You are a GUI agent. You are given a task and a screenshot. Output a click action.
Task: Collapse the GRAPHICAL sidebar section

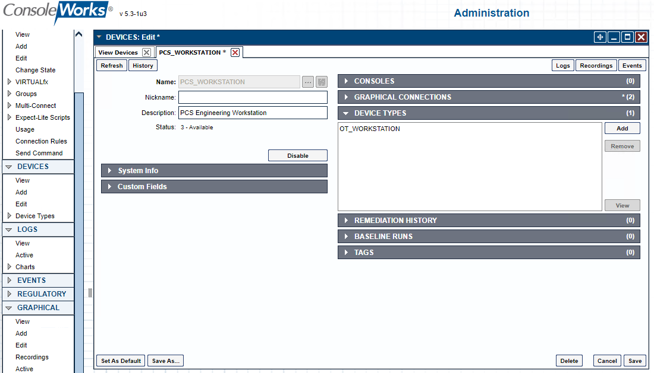point(9,308)
